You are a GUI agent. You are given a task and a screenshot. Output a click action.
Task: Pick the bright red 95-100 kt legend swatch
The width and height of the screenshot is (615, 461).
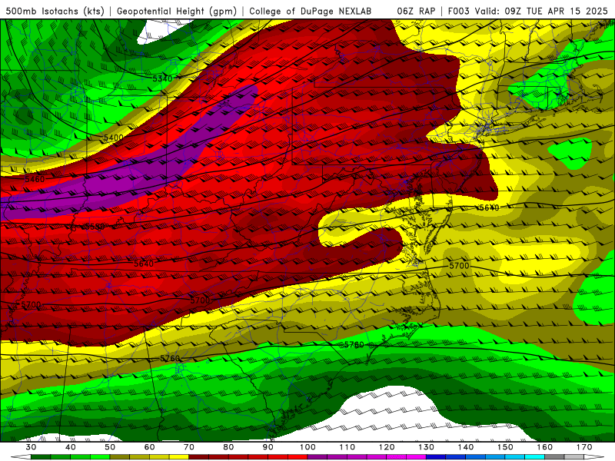[298, 457]
